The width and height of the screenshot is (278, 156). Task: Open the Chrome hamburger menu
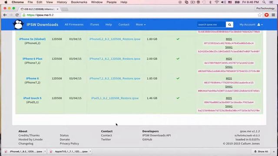click(273, 15)
